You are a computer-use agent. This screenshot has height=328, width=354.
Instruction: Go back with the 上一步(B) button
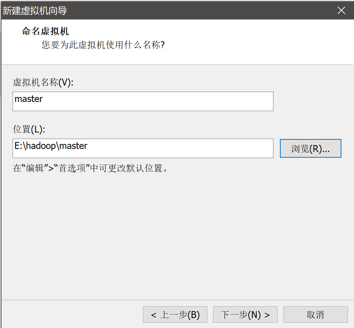[175, 315]
